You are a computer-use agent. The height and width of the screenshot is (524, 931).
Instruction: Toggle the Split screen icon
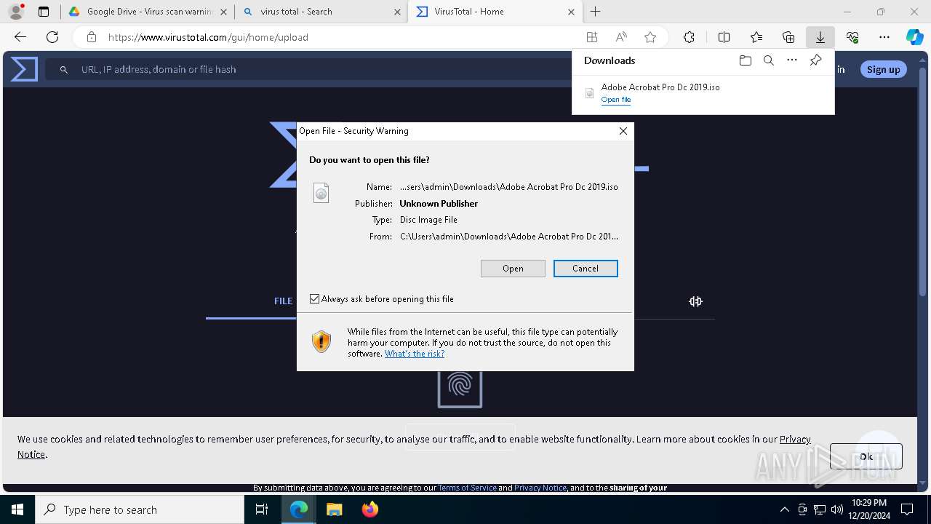[x=724, y=37]
